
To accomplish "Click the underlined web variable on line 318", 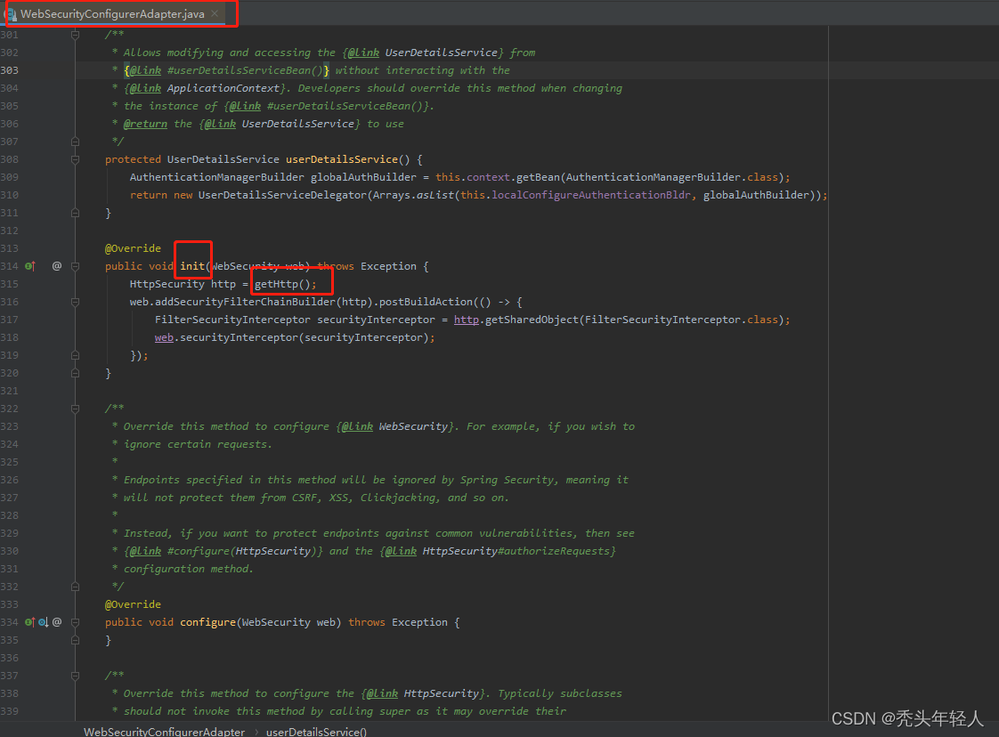I will click(164, 337).
